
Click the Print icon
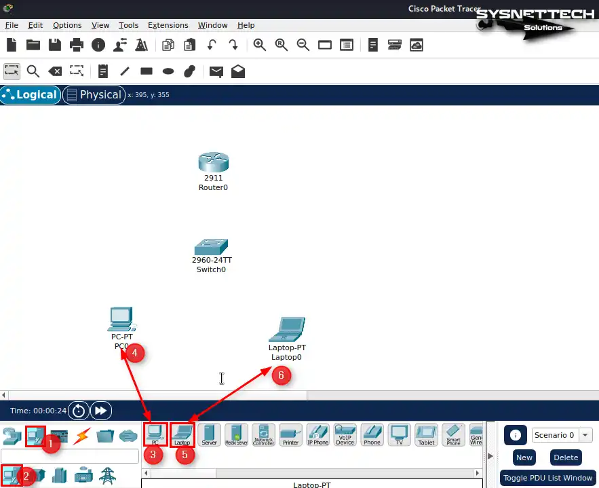pos(77,45)
